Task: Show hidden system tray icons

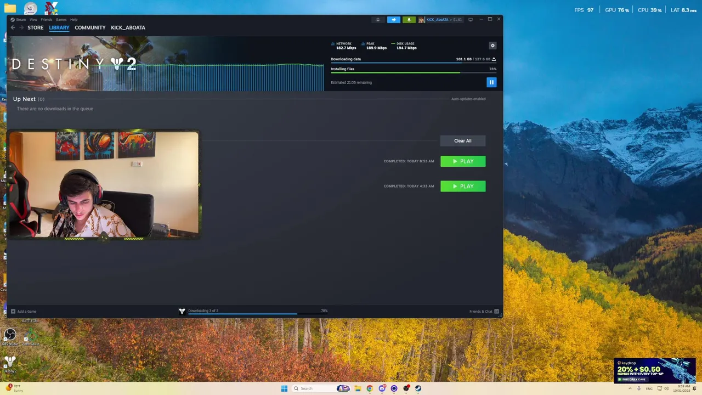Action: [x=630, y=388]
